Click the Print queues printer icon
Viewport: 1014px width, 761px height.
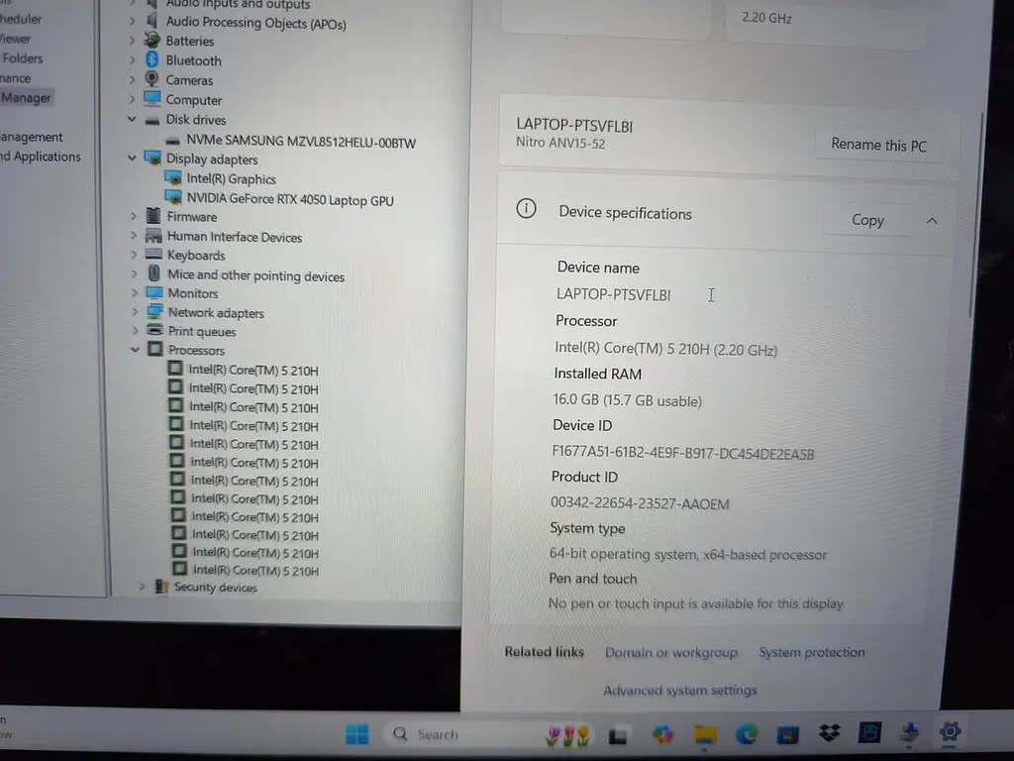coord(154,331)
